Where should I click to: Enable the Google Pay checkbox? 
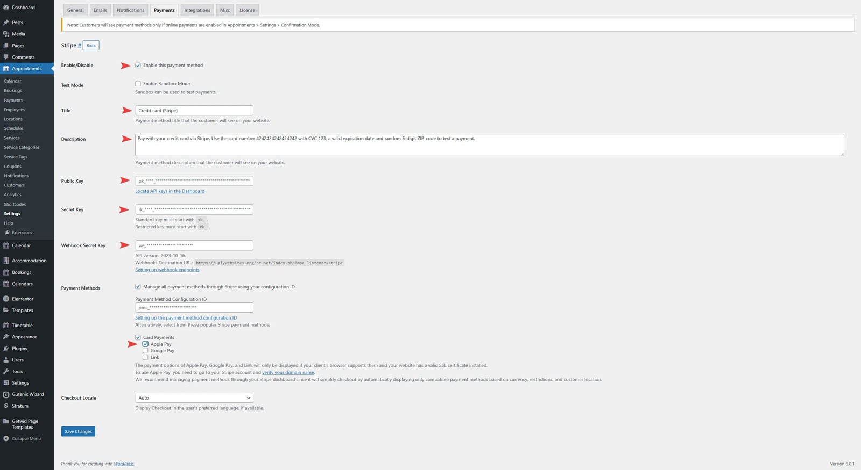tap(145, 351)
